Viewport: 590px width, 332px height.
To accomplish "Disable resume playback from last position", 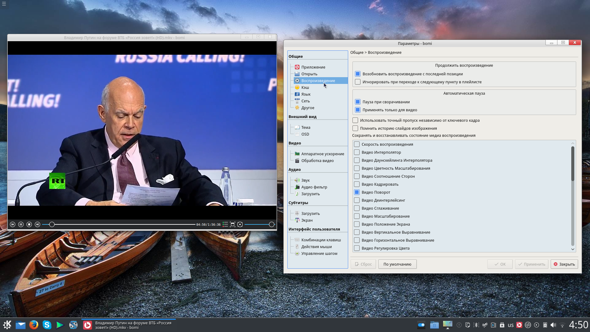I will pos(358,74).
